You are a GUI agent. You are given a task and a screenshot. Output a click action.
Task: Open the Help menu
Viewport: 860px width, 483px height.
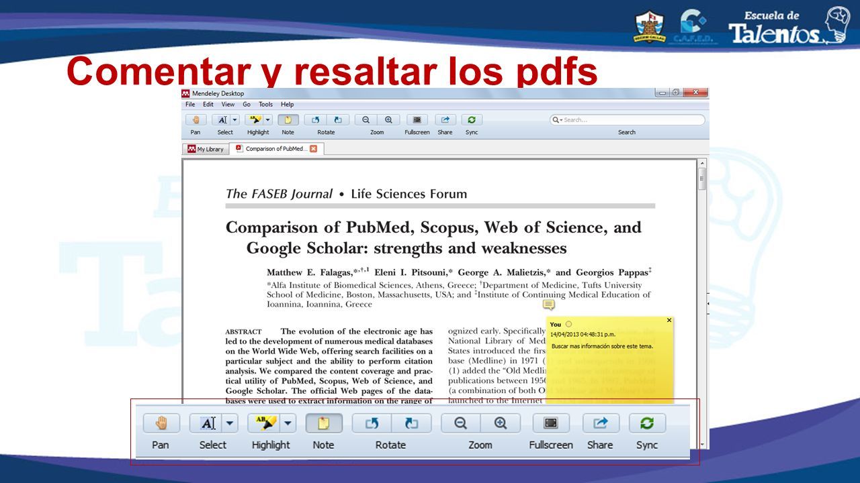point(288,105)
